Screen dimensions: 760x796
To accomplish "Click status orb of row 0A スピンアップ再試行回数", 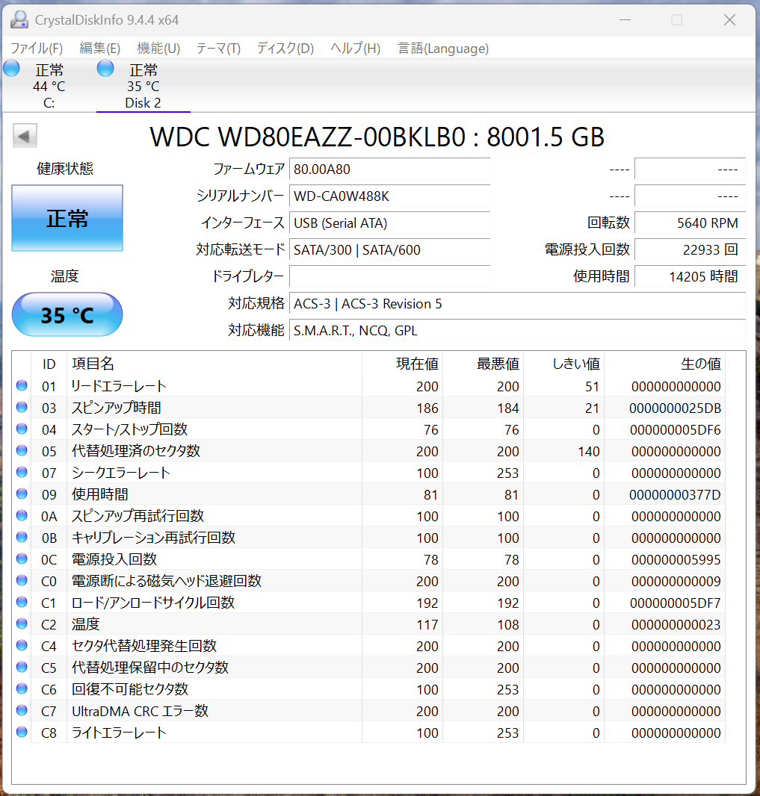I will pos(22,515).
